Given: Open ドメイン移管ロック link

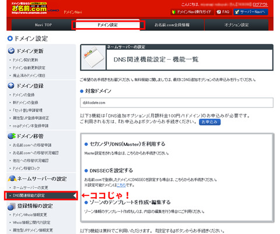Looking at the screenshot, I should [26, 168].
